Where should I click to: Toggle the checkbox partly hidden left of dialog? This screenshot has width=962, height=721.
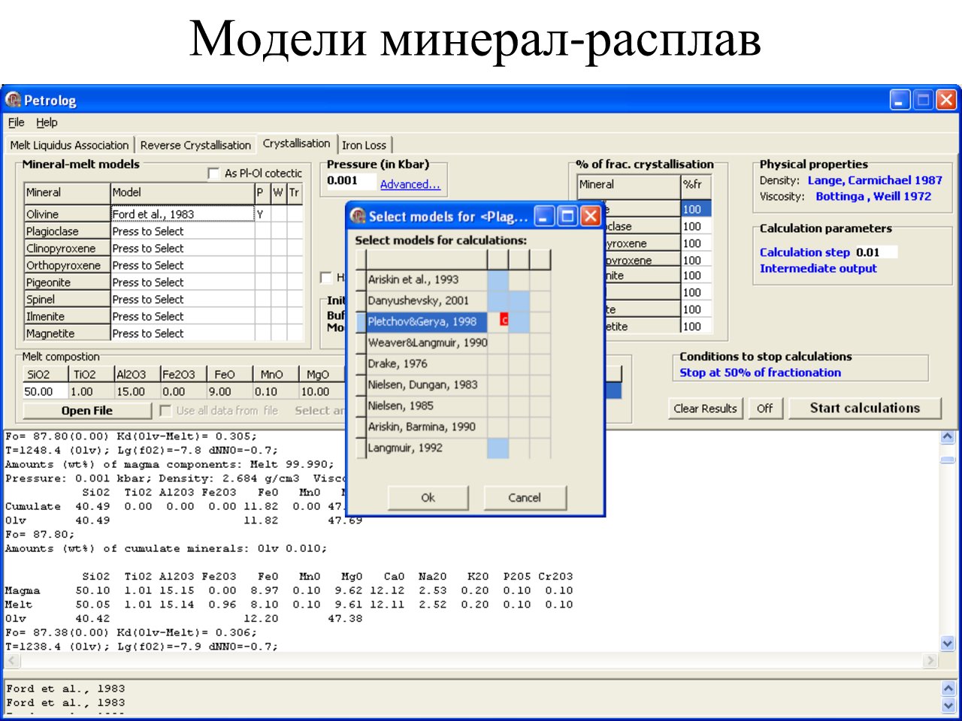coord(326,278)
